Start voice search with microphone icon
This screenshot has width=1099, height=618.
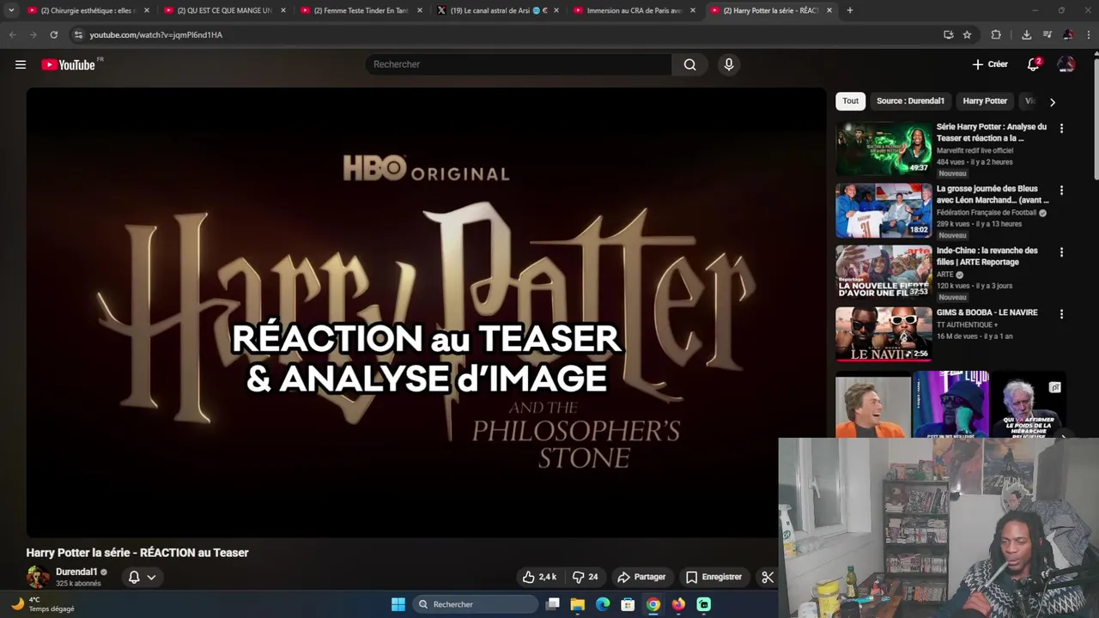click(x=728, y=64)
